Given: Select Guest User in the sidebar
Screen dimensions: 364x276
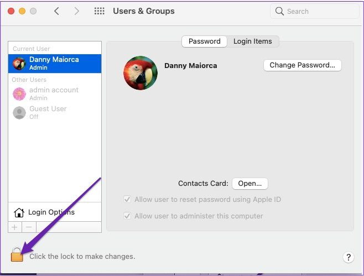Looking at the screenshot, I should pyautogui.click(x=55, y=113).
